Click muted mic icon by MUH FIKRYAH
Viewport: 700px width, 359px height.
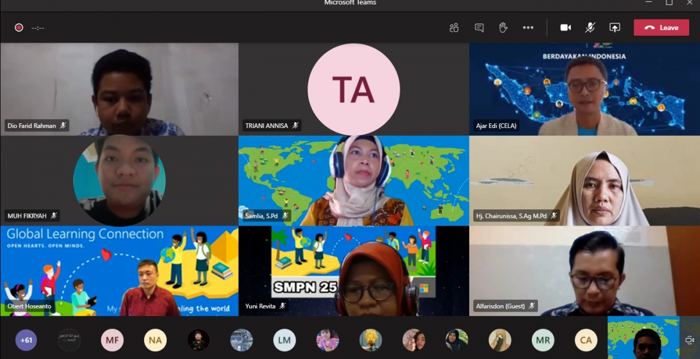(x=54, y=216)
